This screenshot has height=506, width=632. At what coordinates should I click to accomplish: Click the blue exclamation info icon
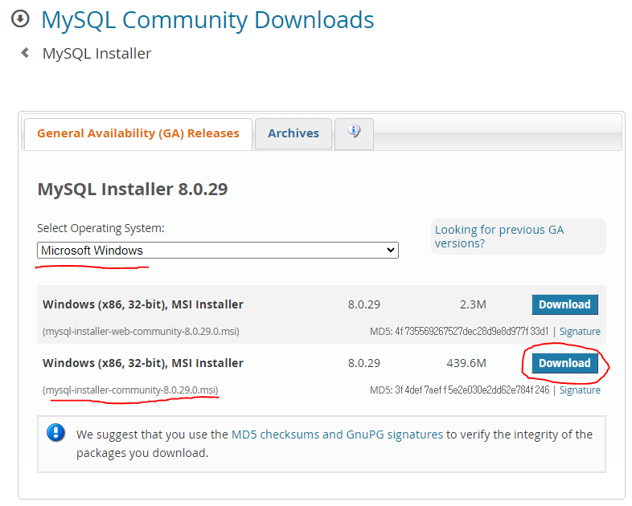point(55,433)
